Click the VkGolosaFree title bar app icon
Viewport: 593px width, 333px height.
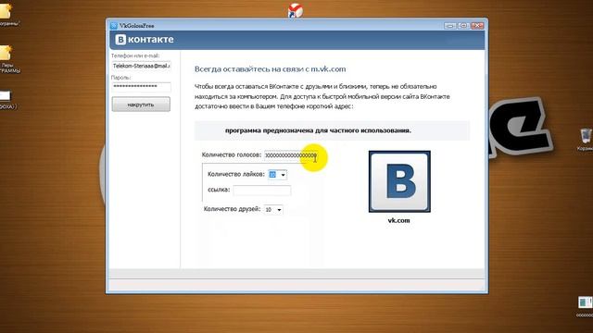(x=114, y=26)
